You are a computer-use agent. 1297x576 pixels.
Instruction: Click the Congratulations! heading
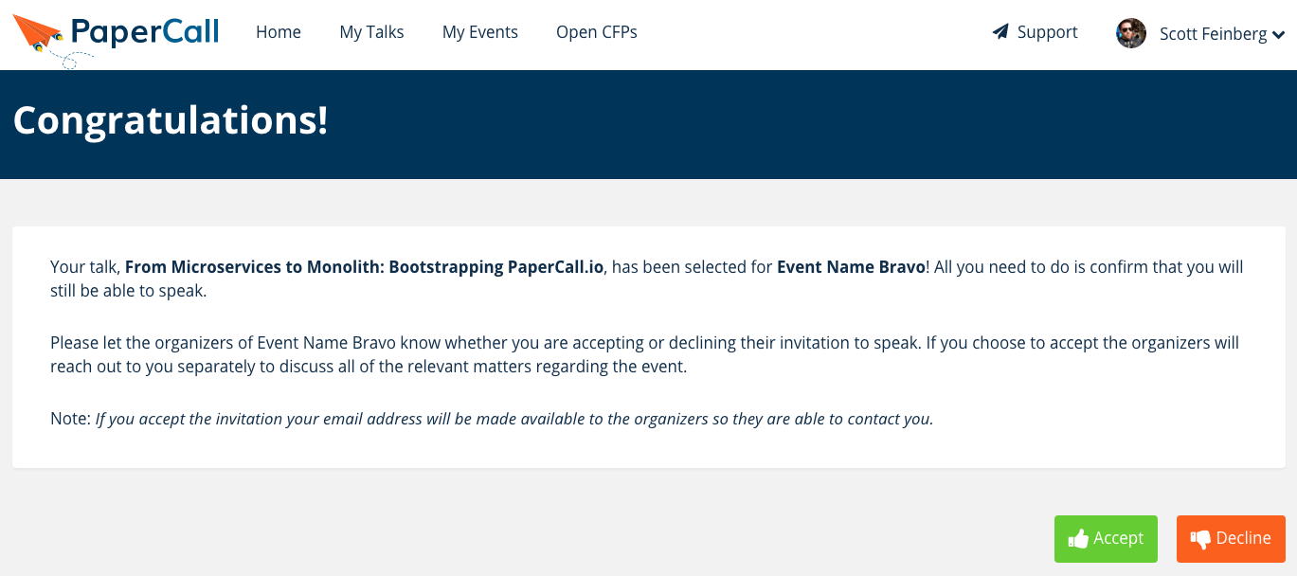click(171, 121)
